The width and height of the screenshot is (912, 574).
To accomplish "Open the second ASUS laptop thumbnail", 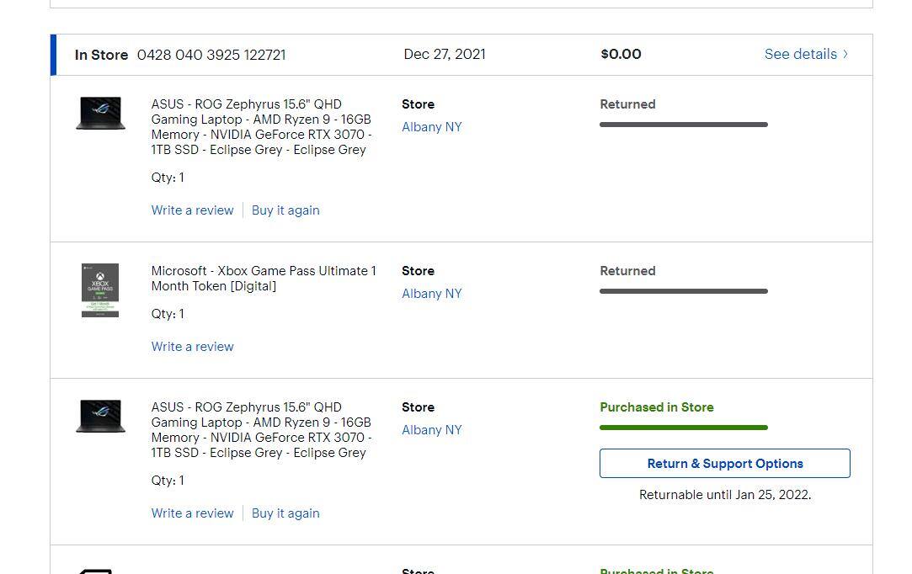I will click(x=100, y=415).
